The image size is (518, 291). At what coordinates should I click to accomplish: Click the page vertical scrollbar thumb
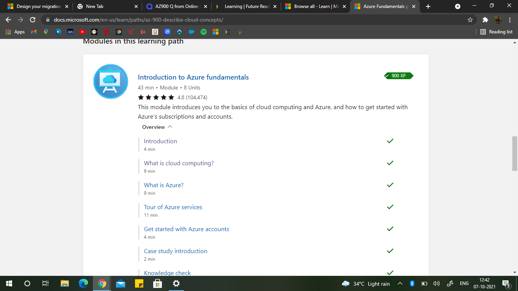tap(515, 153)
